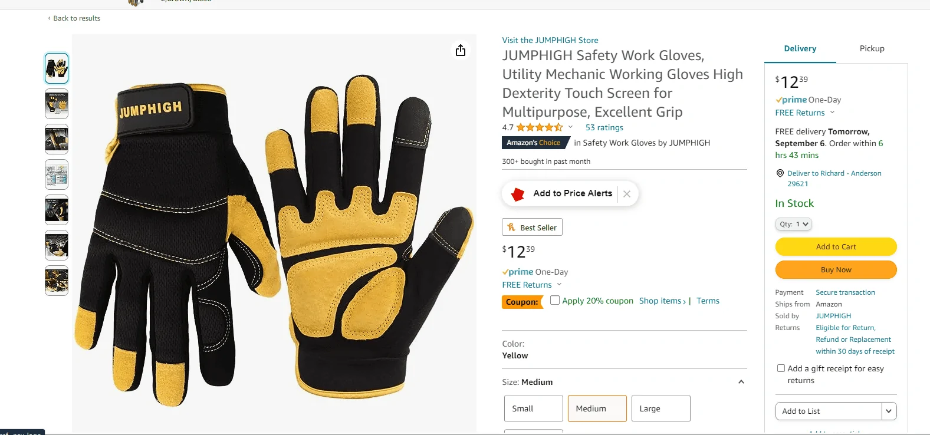Click the Amazon's Choice badge

click(534, 143)
